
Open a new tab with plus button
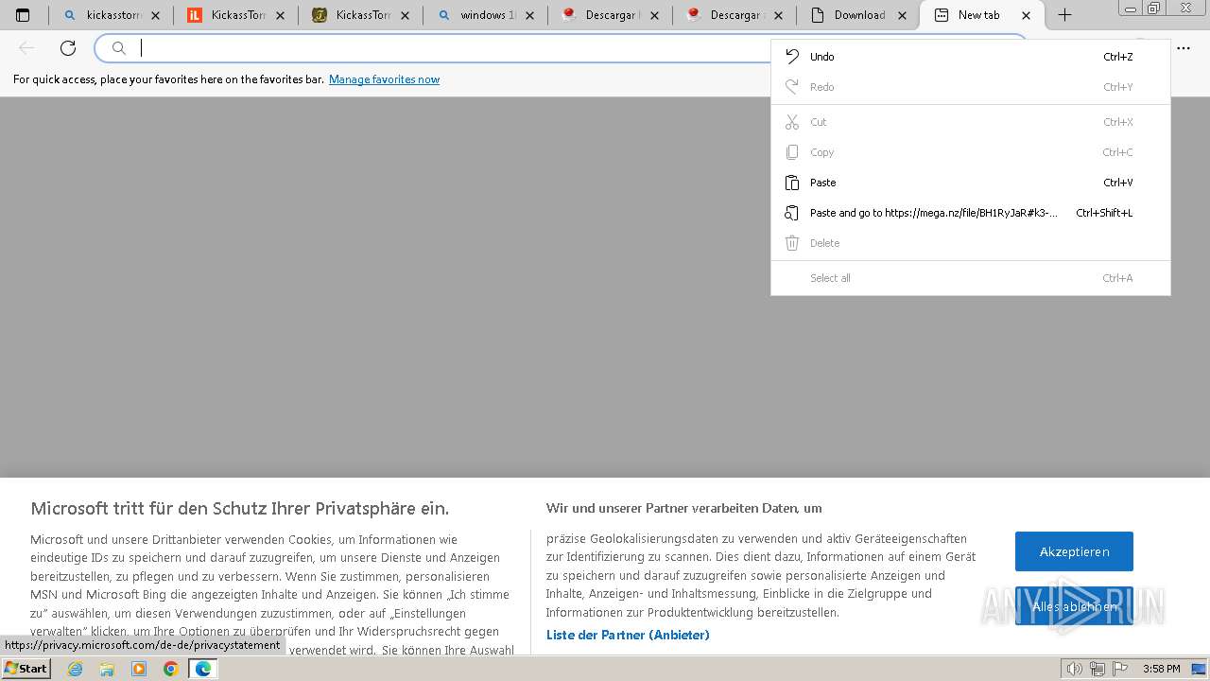tap(1064, 15)
